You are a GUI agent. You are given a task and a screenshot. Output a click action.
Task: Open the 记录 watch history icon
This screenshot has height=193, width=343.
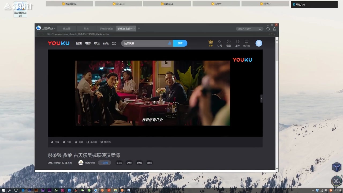coord(229,43)
